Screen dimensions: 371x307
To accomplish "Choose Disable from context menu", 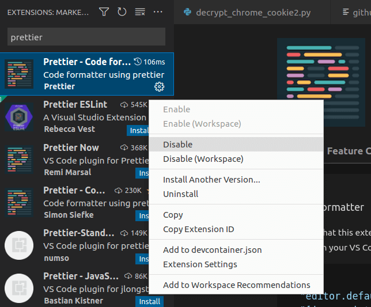I will tap(177, 145).
